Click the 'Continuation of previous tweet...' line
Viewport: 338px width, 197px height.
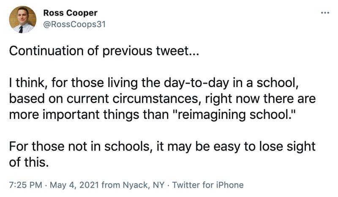pyautogui.click(x=104, y=51)
